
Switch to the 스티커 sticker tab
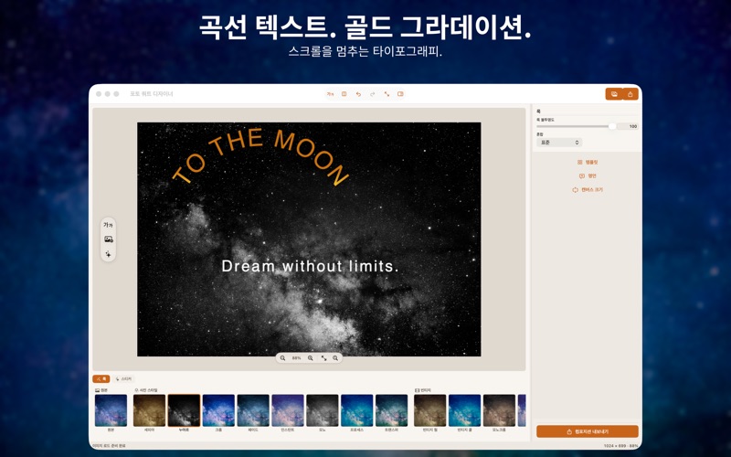123,379
